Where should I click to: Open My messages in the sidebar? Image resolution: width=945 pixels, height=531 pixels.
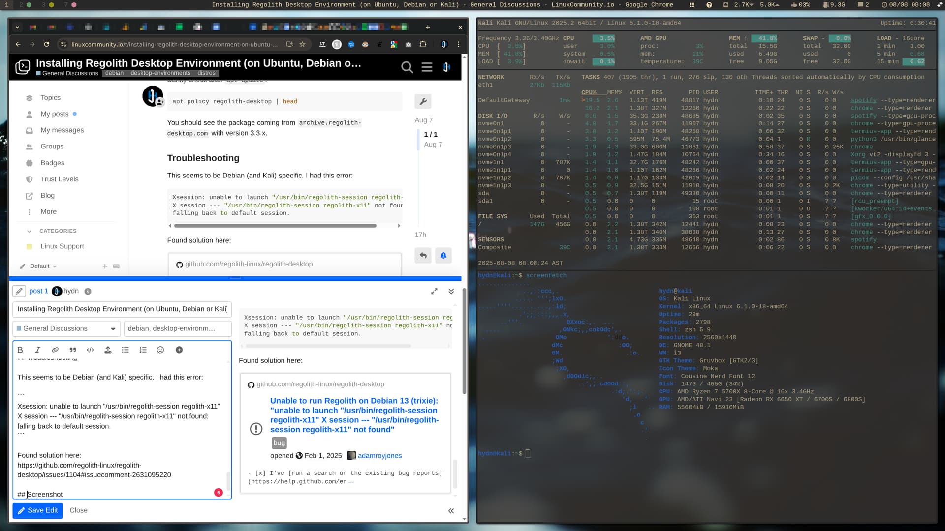[x=62, y=130]
